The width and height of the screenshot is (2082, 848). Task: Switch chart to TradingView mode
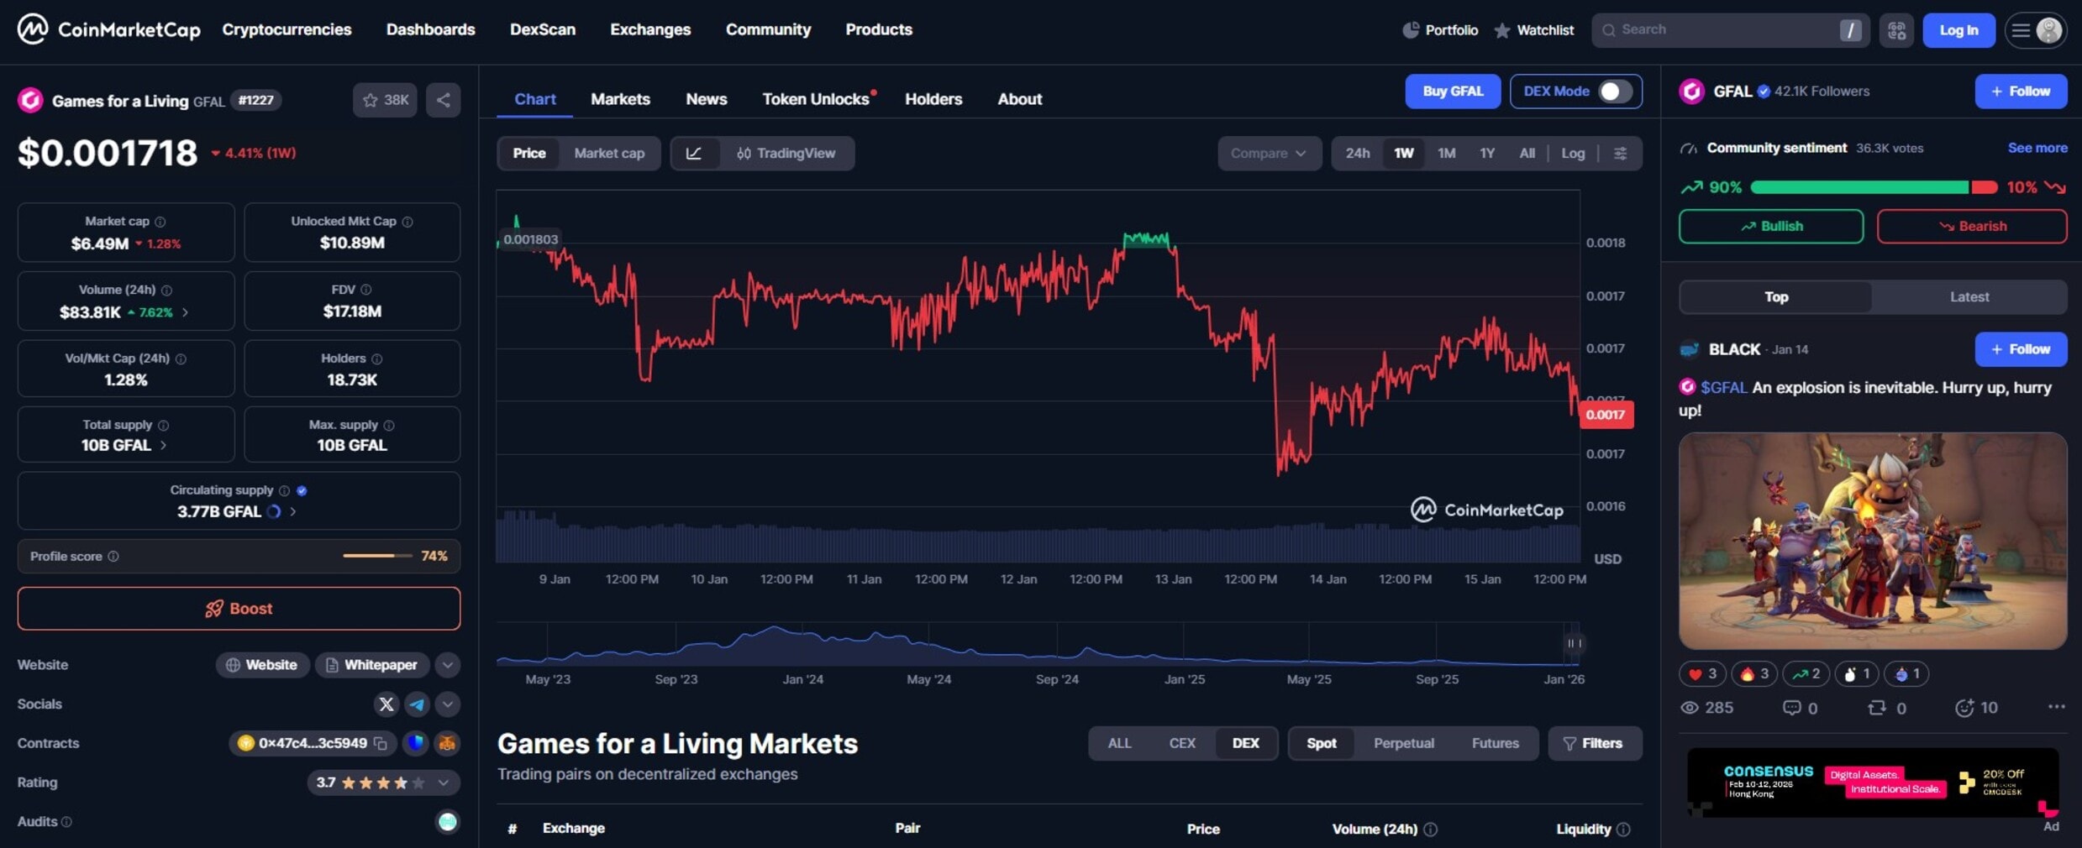(x=786, y=154)
